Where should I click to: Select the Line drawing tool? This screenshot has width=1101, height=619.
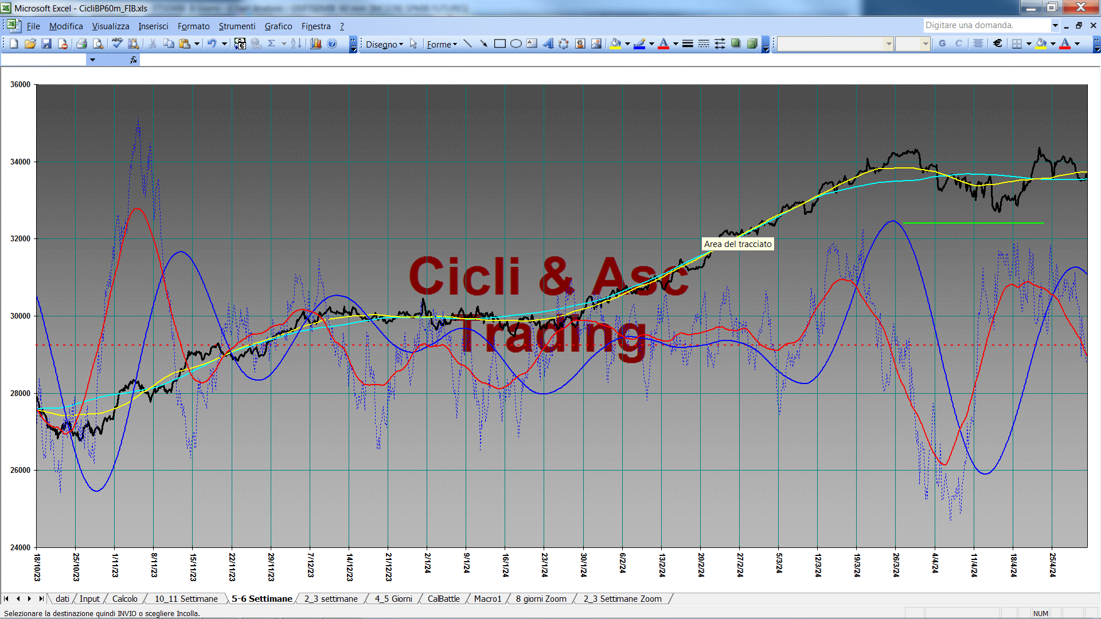[467, 44]
